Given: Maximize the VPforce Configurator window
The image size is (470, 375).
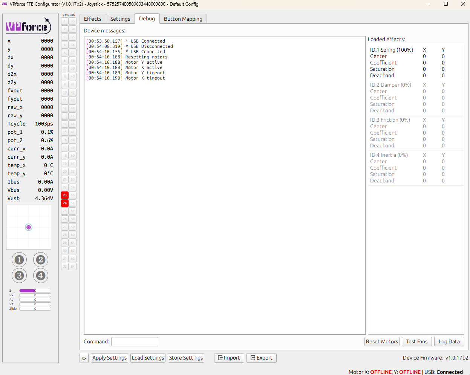Looking at the screenshot, I should [446, 4].
